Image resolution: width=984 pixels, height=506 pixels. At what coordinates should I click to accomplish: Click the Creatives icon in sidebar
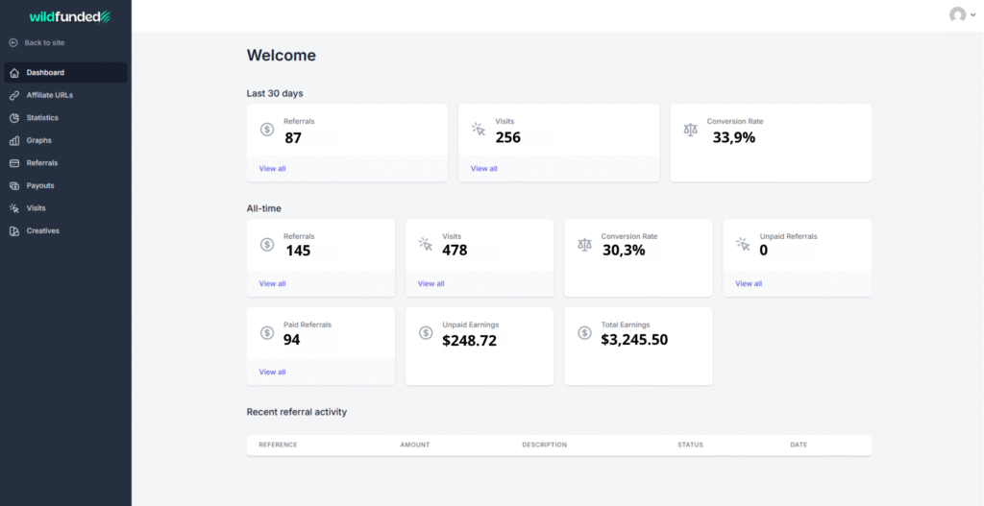(14, 231)
